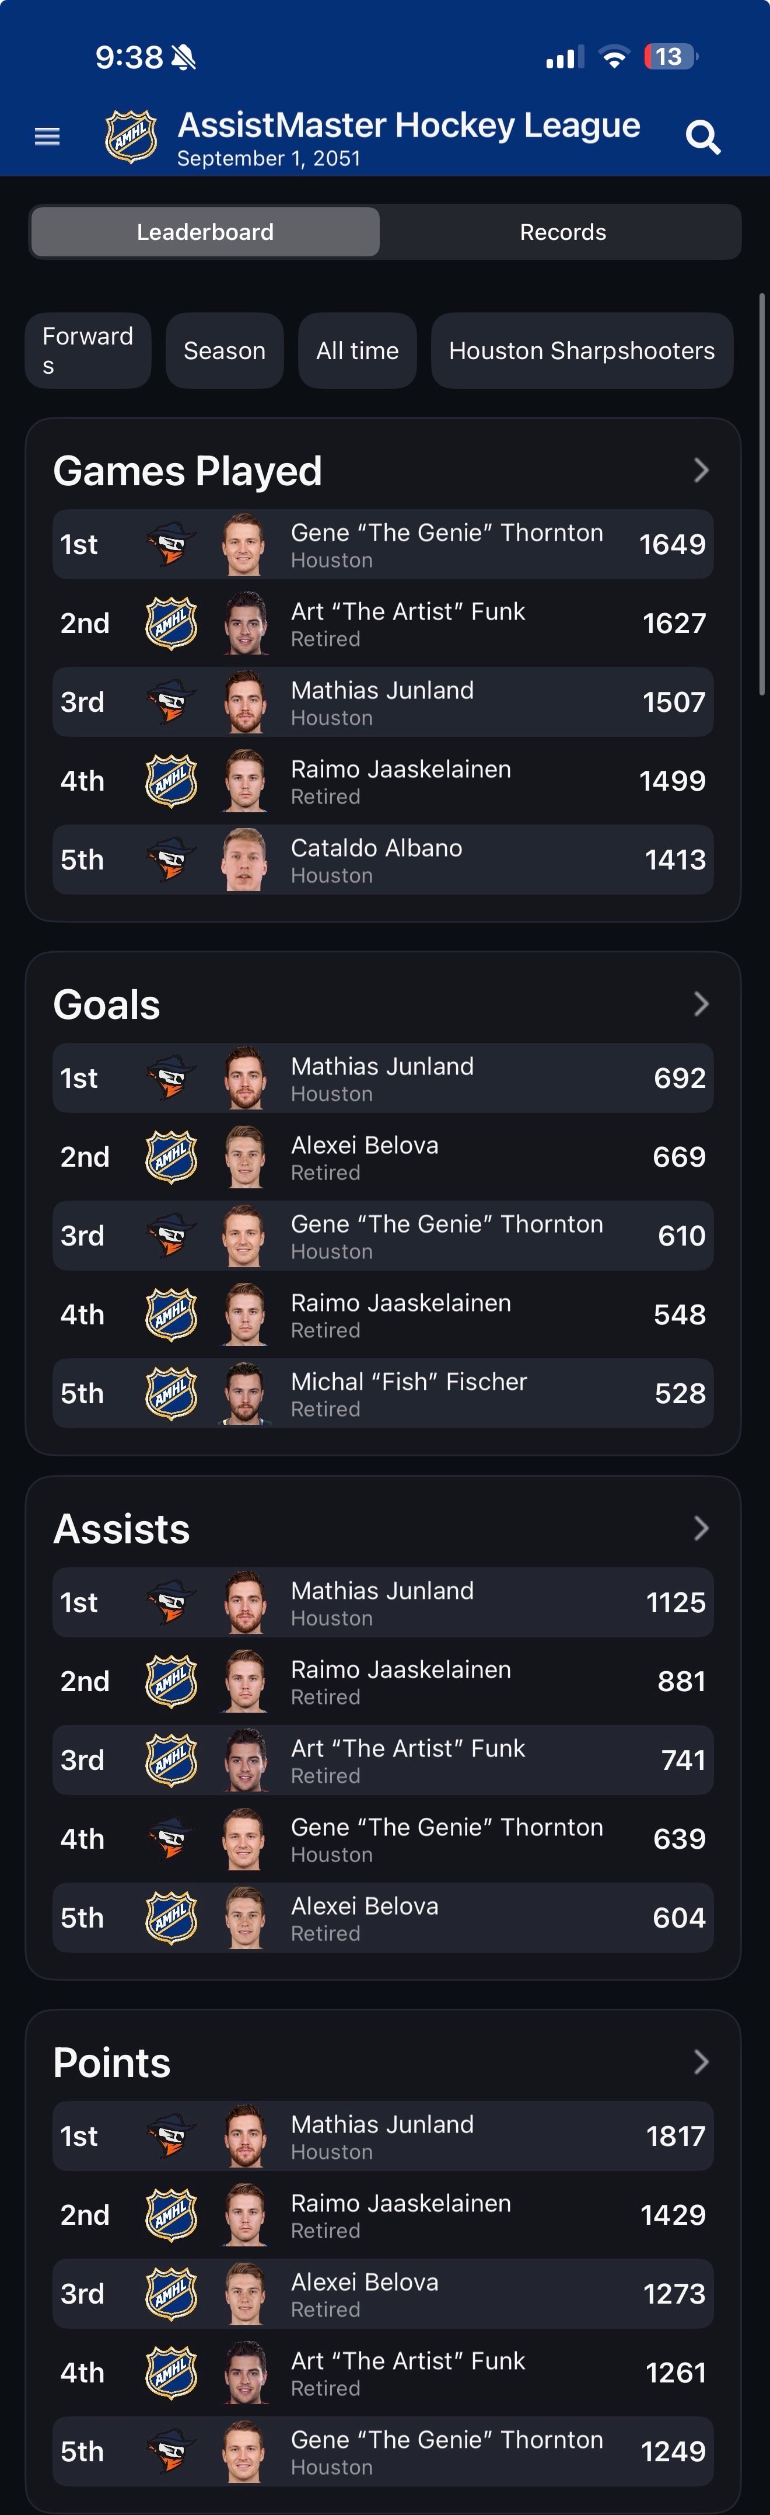Open the hamburger menu
The image size is (770, 2515).
pyautogui.click(x=47, y=137)
